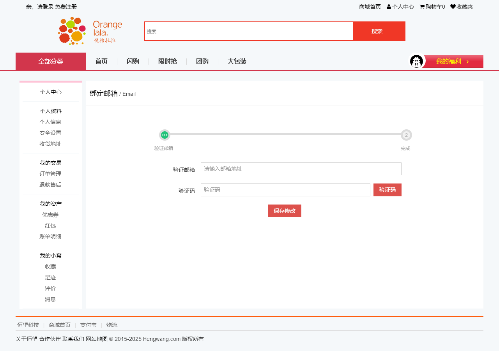Screen dimensions: 499x351
Task: Click the Orange lala logo
Action: [x=90, y=31]
